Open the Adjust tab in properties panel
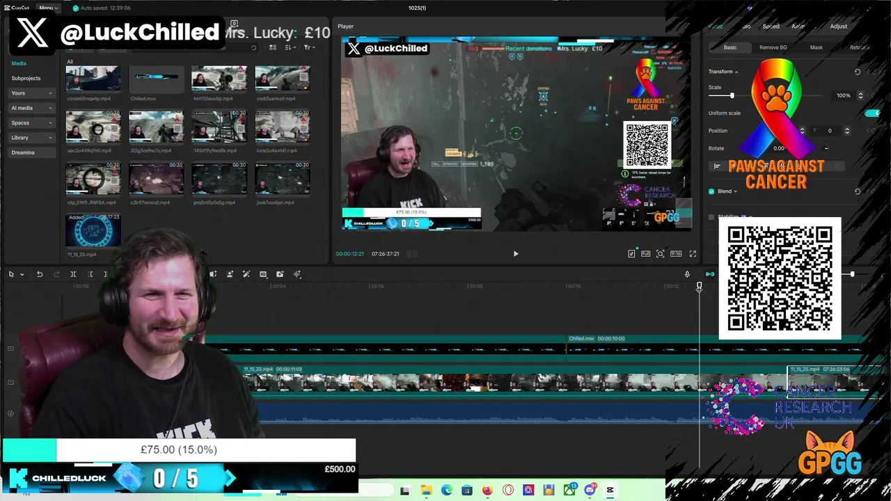 click(839, 26)
